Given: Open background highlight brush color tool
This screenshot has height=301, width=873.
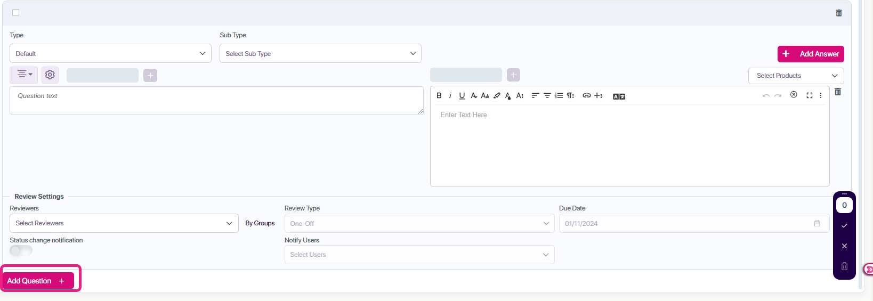Looking at the screenshot, I should 497,96.
